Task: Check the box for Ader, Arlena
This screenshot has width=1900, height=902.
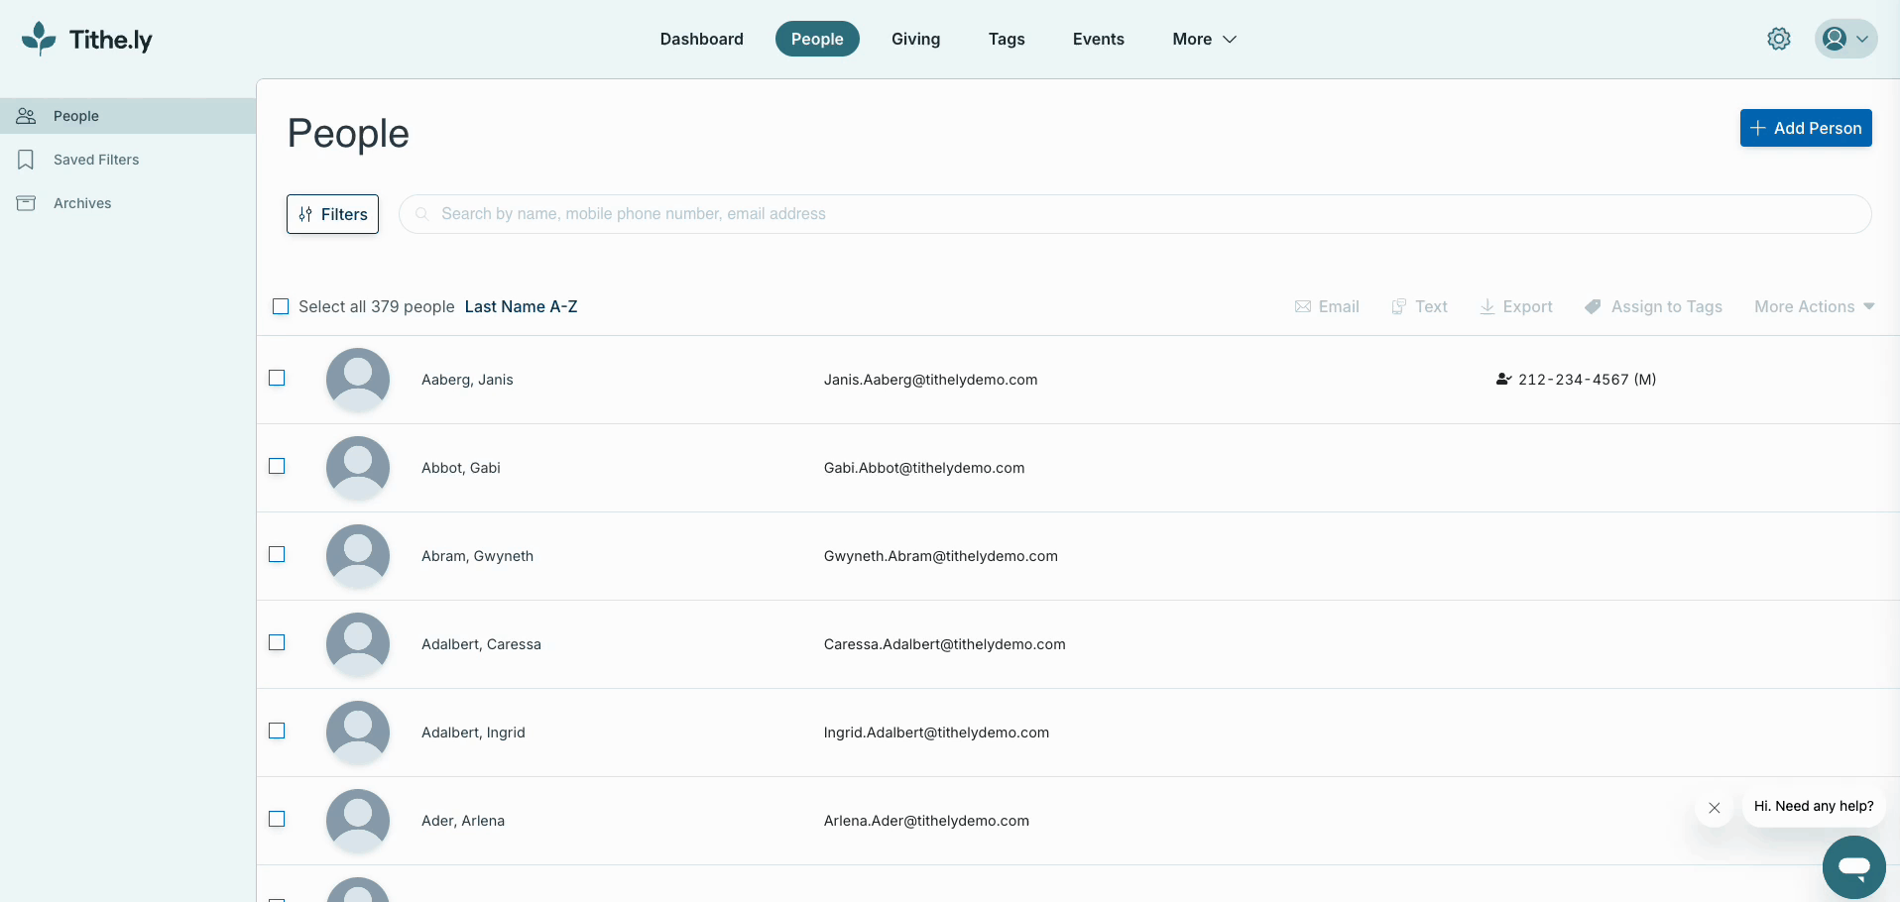Action: point(277,819)
